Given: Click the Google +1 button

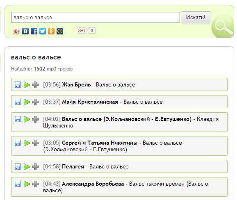Looking at the screenshot, I should coord(82,30).
